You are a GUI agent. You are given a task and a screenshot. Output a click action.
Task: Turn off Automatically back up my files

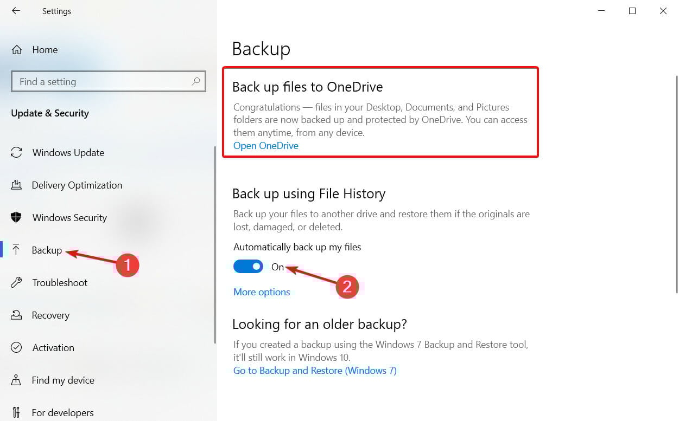(248, 267)
